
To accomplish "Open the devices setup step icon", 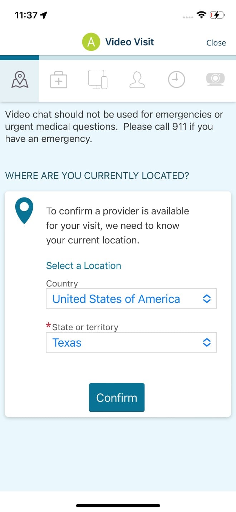I will [98, 80].
